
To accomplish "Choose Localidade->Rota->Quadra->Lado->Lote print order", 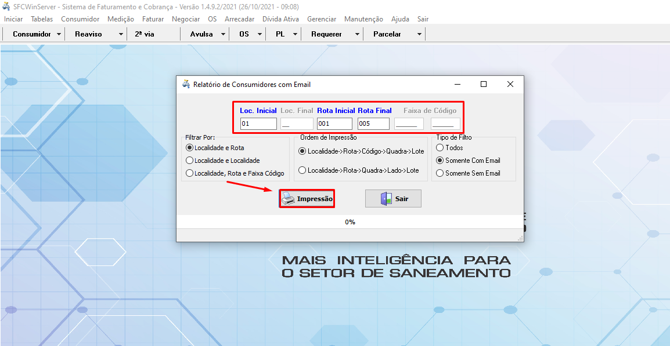I will (301, 170).
